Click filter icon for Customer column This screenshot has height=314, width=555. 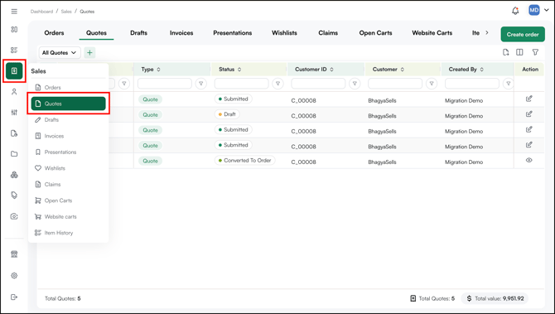click(x=432, y=84)
